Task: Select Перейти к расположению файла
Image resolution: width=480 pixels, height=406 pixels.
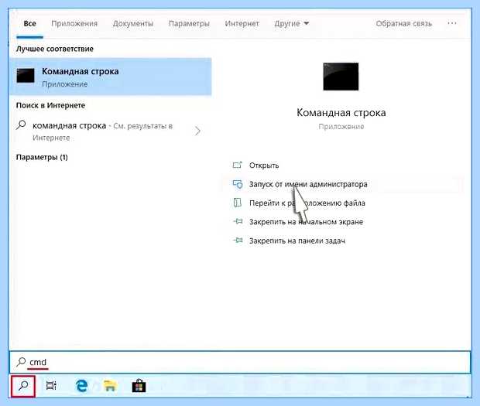Action: 307,203
